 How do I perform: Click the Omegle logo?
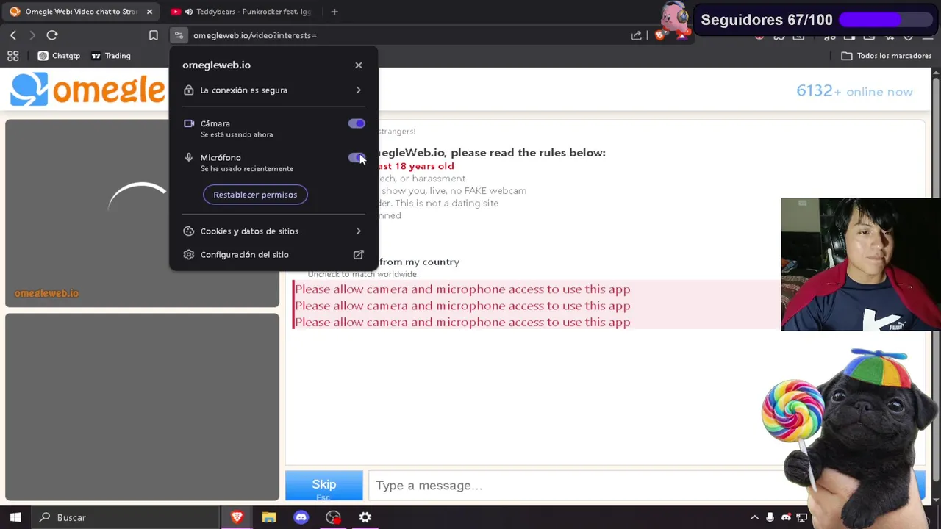coord(88,90)
